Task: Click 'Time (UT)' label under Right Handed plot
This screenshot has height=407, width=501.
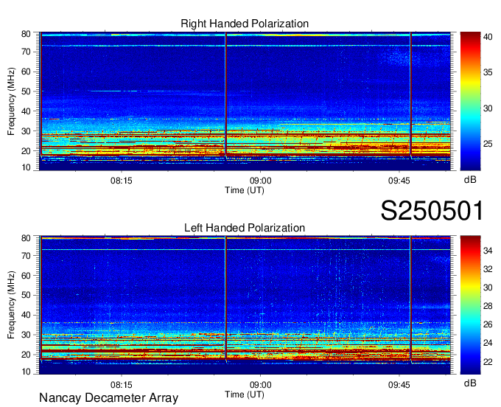Action: click(x=245, y=190)
